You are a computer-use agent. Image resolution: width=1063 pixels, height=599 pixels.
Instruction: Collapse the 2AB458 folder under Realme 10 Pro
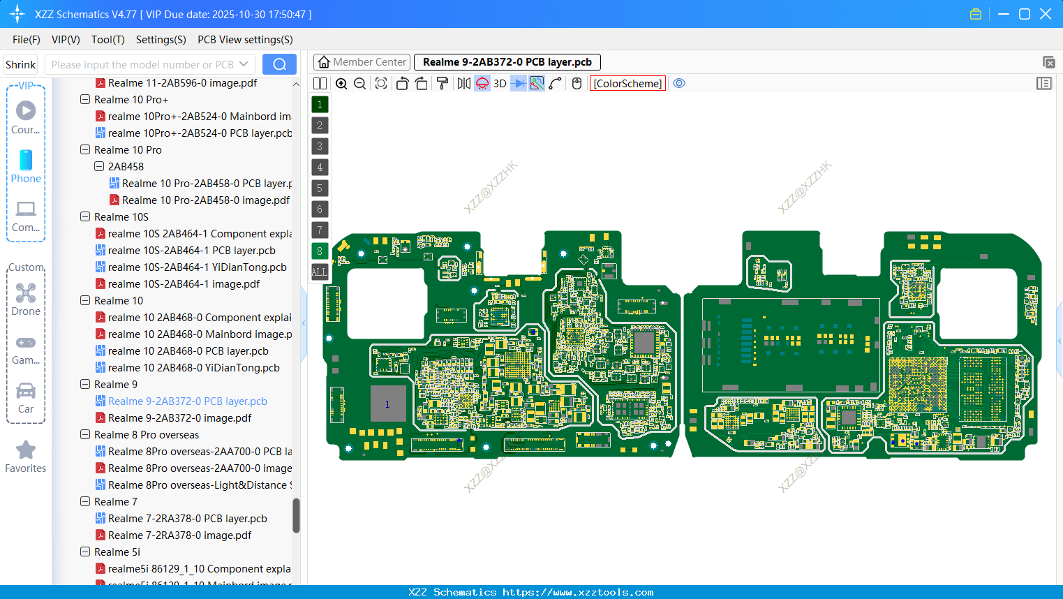tap(99, 166)
